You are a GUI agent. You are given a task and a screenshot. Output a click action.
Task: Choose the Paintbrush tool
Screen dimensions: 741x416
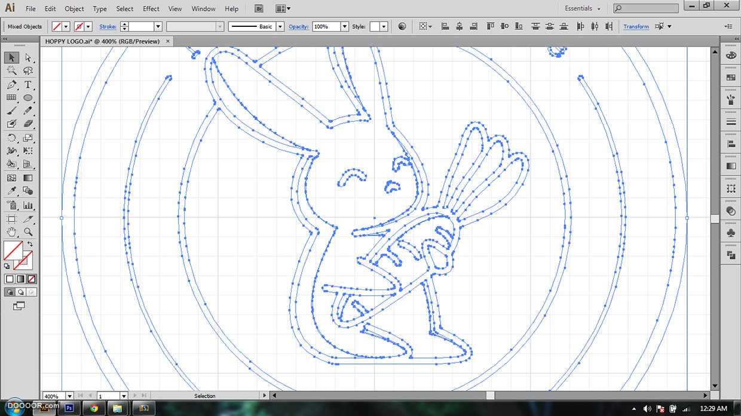click(11, 111)
